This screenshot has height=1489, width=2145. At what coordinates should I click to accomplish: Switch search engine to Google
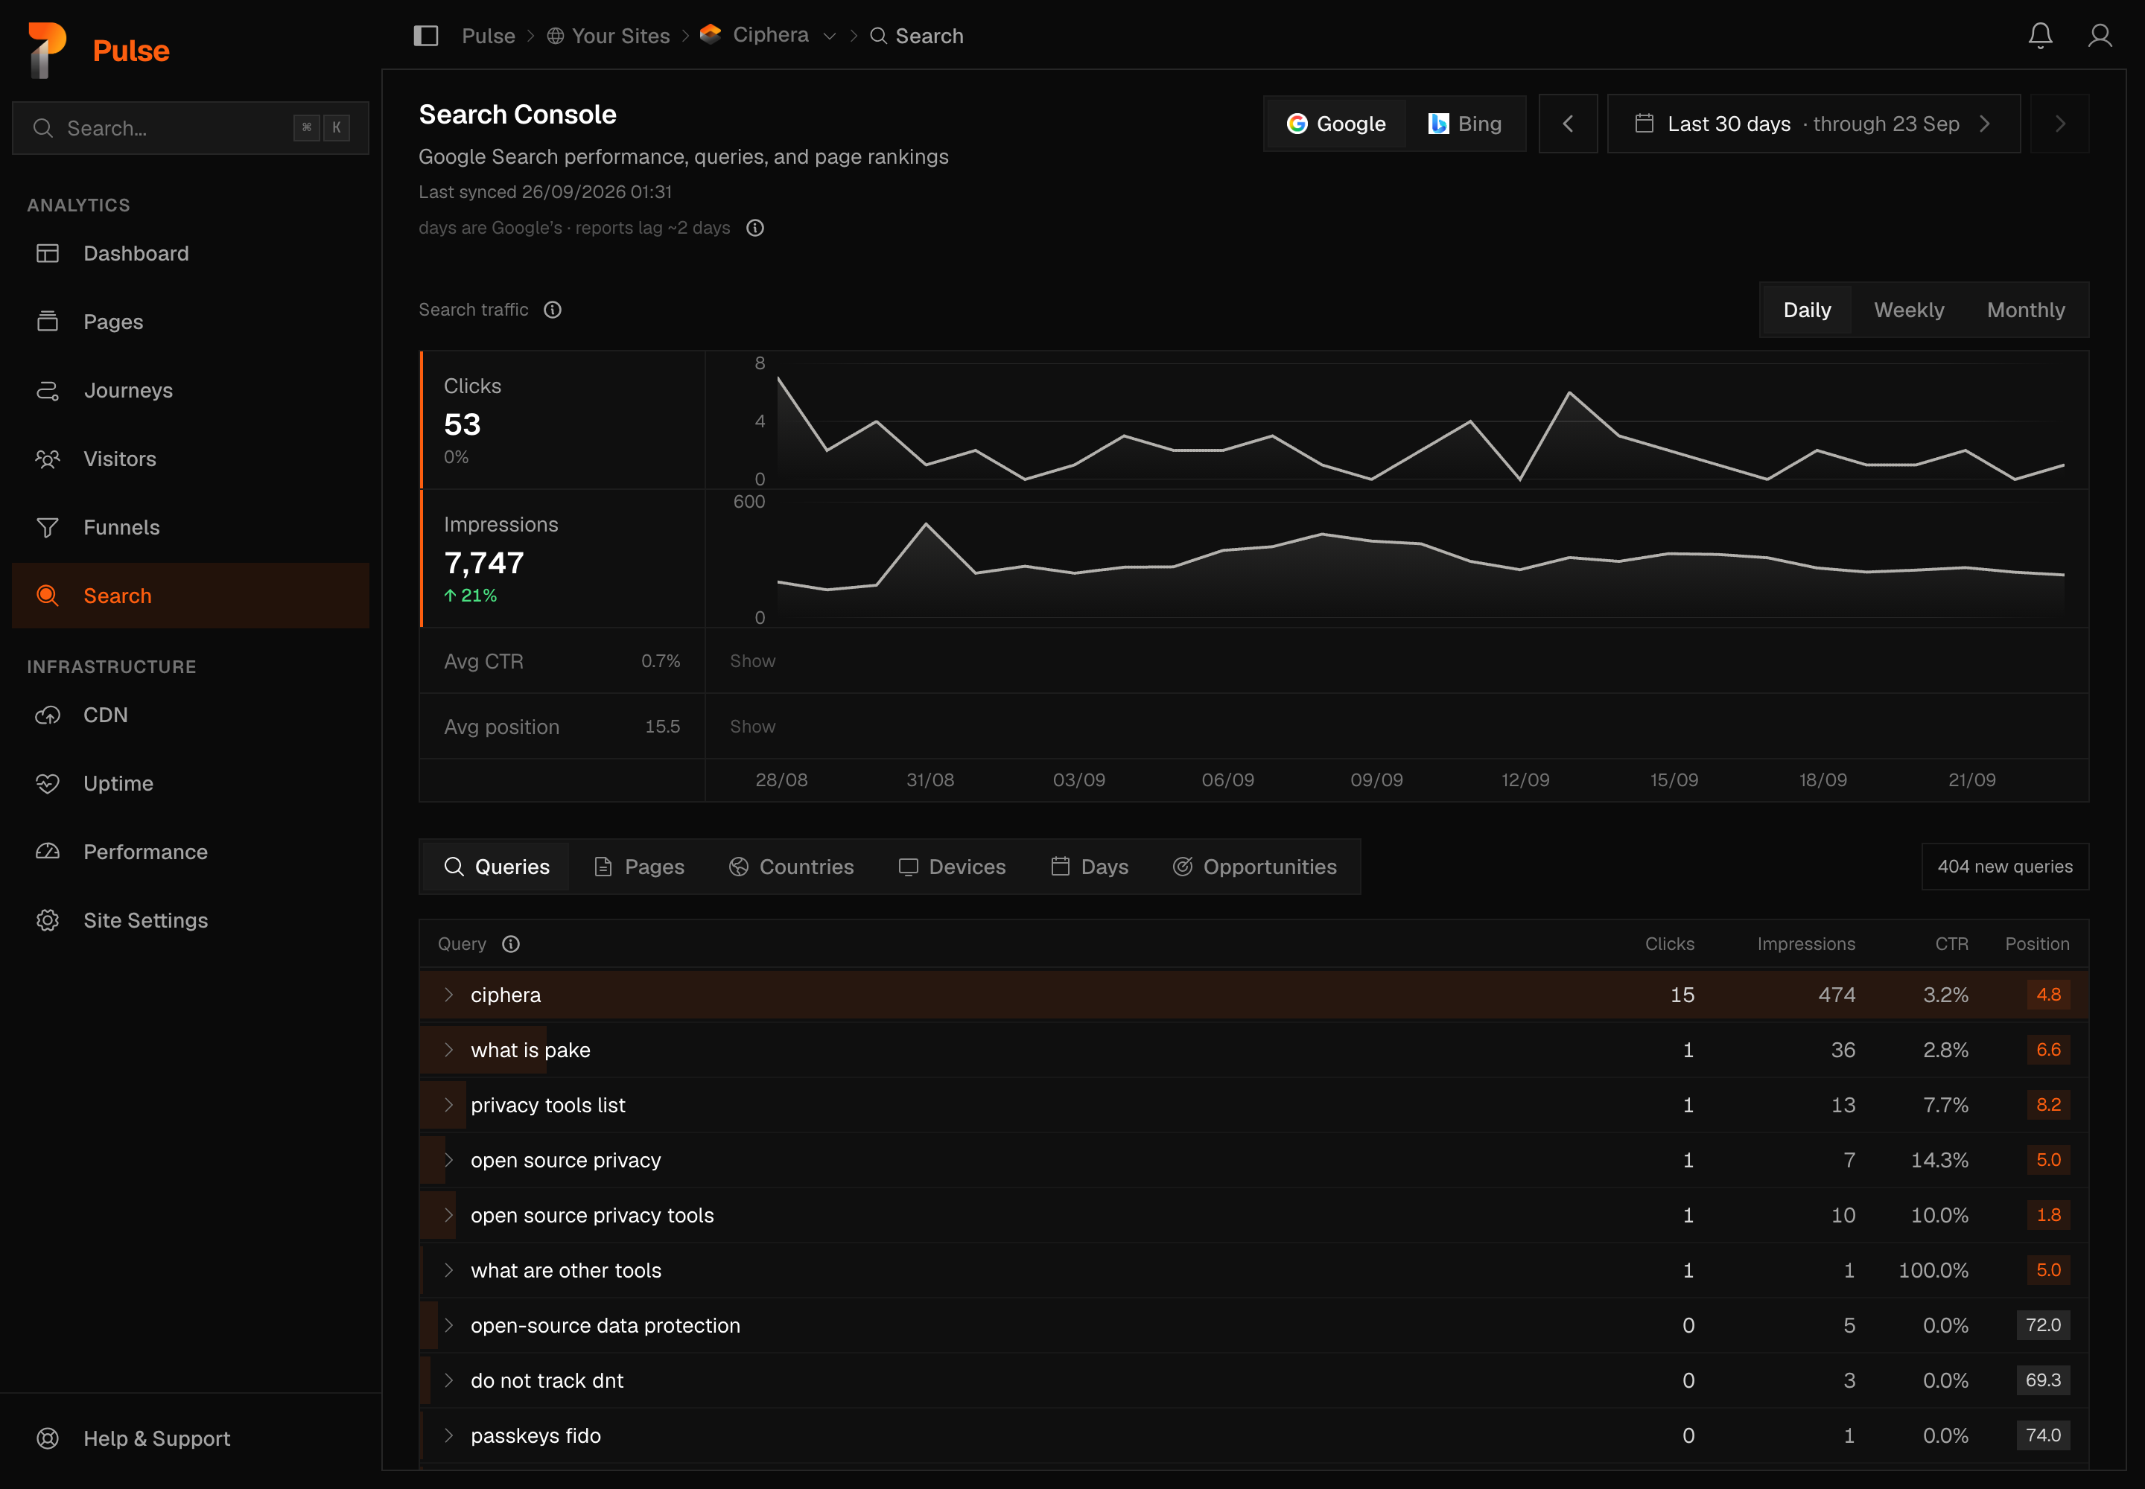[x=1335, y=124]
